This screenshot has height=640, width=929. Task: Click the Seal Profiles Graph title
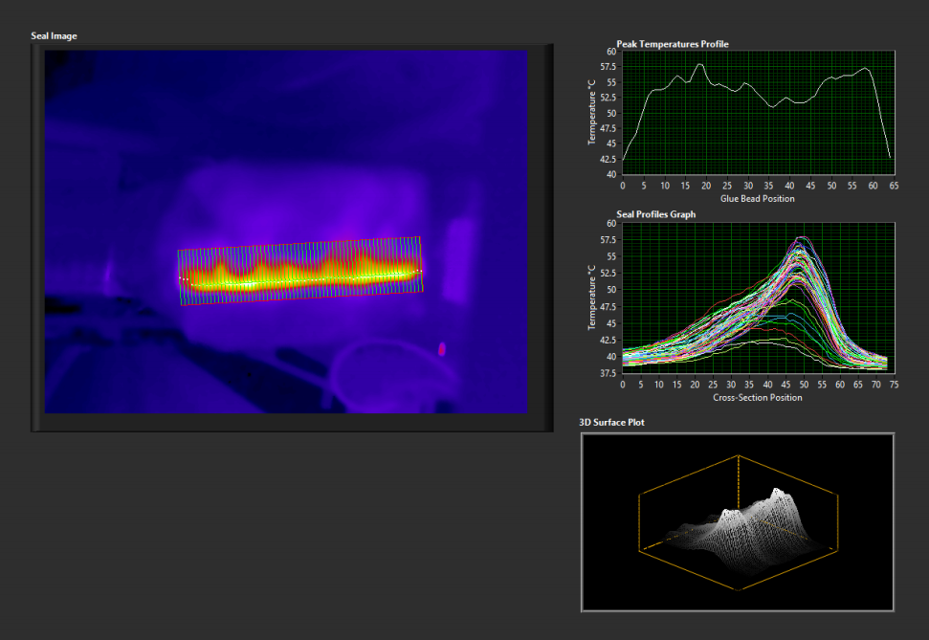pyautogui.click(x=656, y=214)
